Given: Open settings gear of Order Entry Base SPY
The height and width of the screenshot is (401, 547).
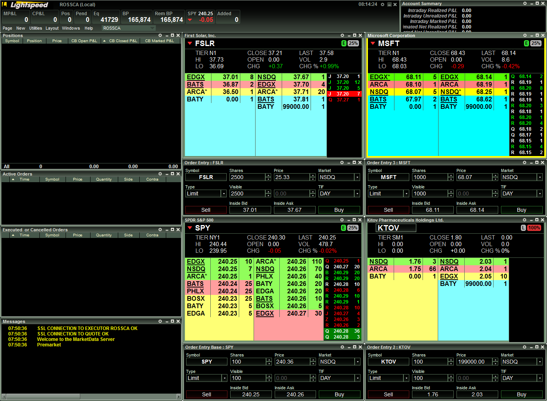Looking at the screenshot, I should [342, 347].
